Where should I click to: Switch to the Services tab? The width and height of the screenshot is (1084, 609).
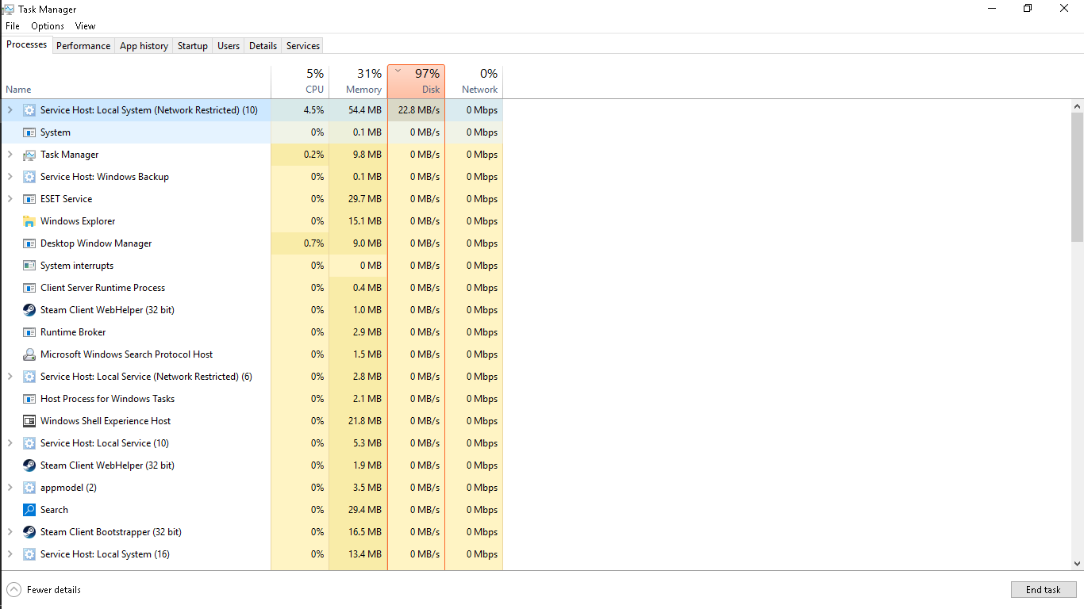(x=303, y=46)
